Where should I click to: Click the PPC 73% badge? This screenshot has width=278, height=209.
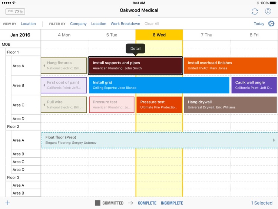[15, 12]
